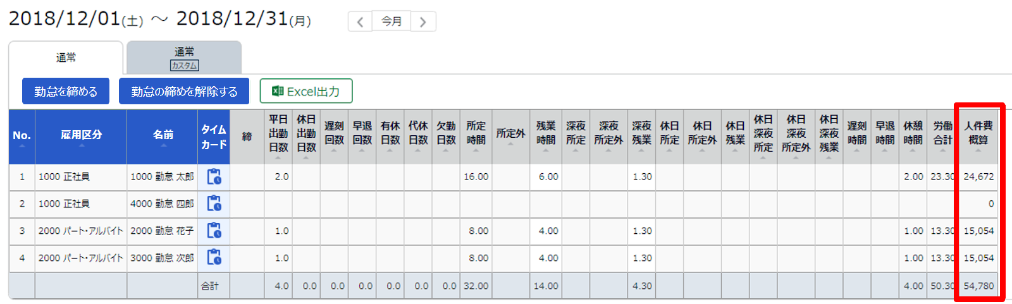Sort by 遅刻時間 column header

click(857, 137)
